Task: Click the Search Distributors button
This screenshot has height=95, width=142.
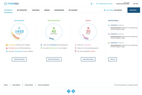Action: coord(54,59)
